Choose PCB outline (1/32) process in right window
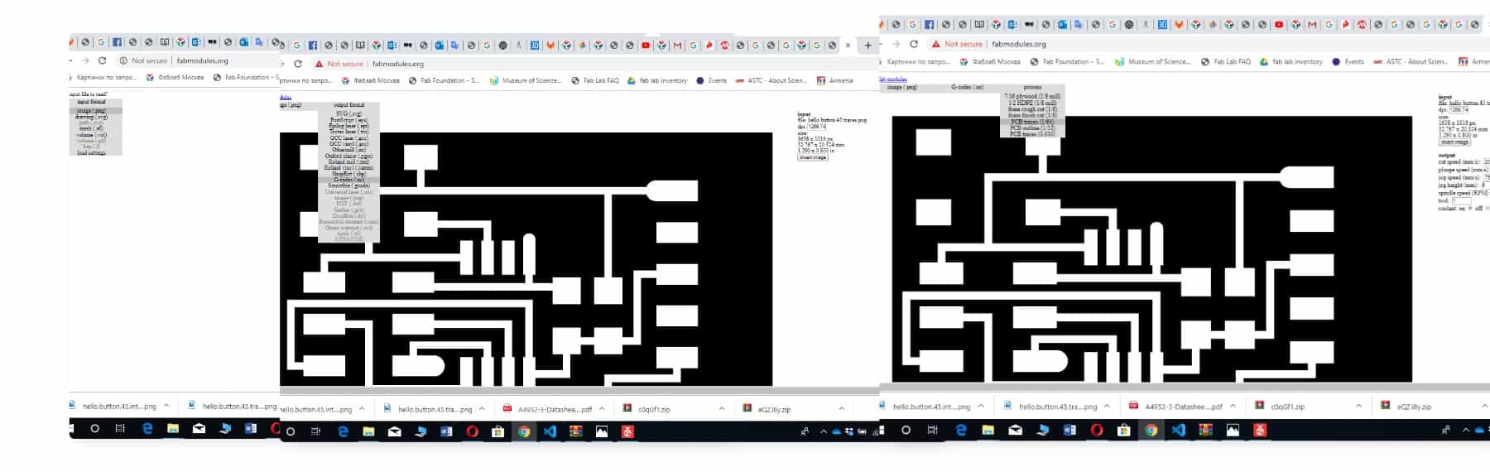This screenshot has width=1490, height=472. (x=1032, y=128)
